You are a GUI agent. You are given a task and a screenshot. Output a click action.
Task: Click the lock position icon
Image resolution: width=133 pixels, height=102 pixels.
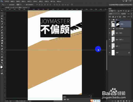[118, 17]
